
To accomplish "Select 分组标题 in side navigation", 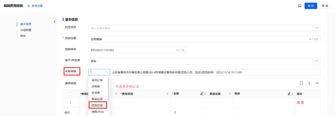I will point(26,30).
